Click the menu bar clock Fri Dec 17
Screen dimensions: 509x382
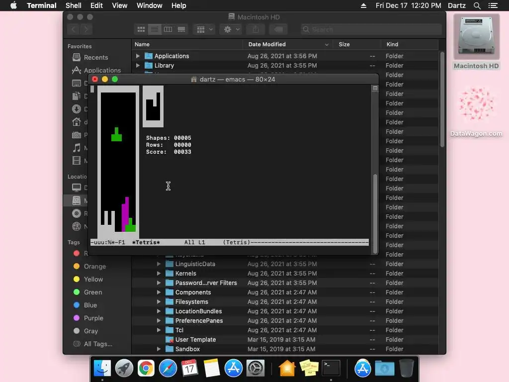click(408, 5)
